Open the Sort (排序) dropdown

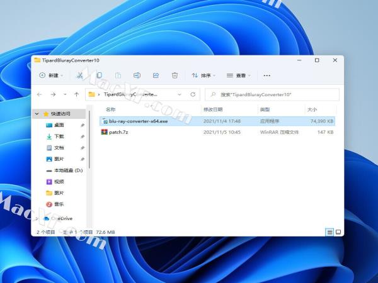point(203,75)
